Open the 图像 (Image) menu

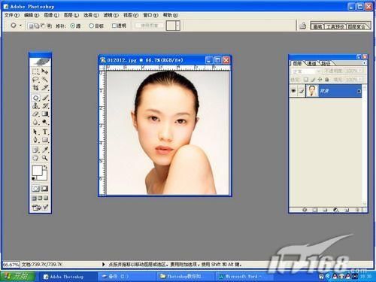(x=52, y=15)
